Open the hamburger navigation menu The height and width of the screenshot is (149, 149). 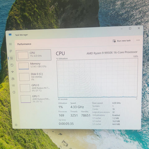[x=11, y=44]
